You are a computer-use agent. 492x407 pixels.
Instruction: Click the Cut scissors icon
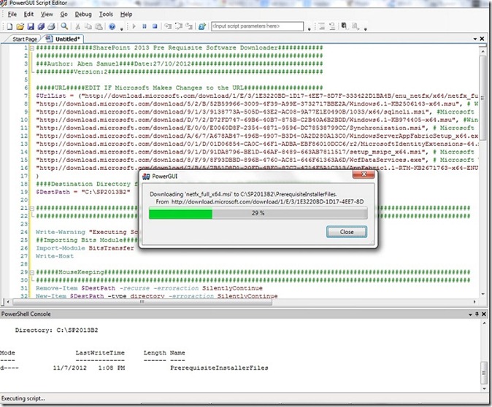(77, 27)
